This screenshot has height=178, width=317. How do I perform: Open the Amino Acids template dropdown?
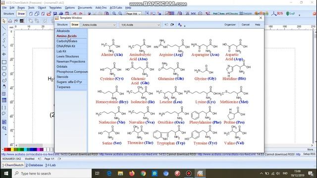click(x=99, y=25)
